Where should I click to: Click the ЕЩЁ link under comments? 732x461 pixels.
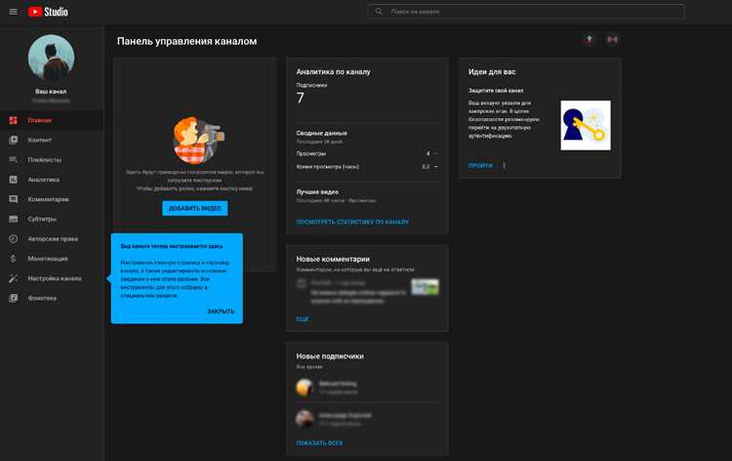click(x=303, y=319)
